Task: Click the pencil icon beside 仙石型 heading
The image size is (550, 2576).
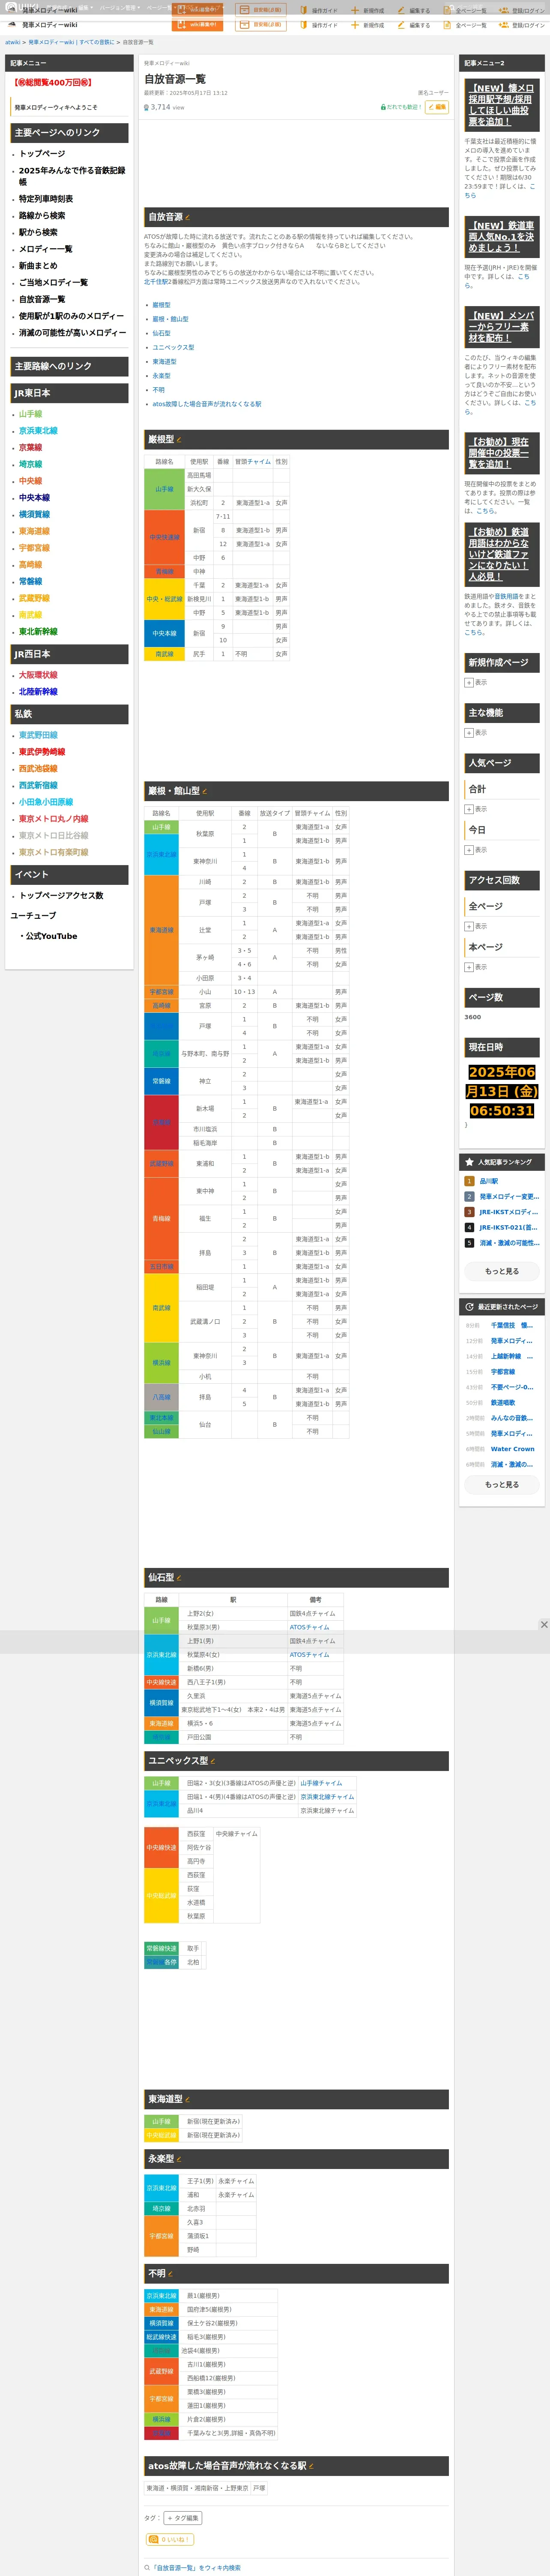Action: (x=179, y=1578)
